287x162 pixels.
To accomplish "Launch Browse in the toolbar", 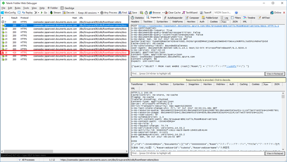I will click(155, 13).
